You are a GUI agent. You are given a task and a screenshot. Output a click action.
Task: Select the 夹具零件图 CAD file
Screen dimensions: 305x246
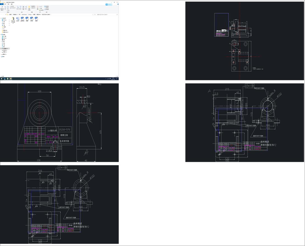[22, 19]
